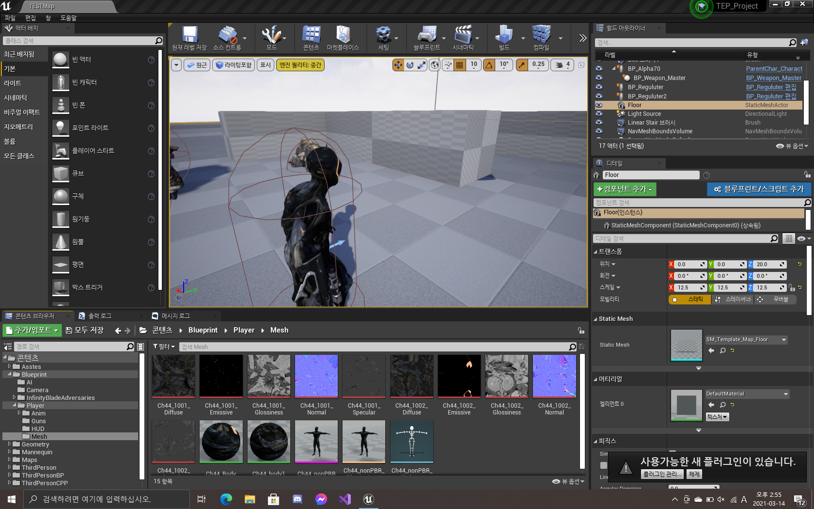Viewport: 814px width, 509px height.
Task: Switch to the Message Log tab
Action: (175, 316)
